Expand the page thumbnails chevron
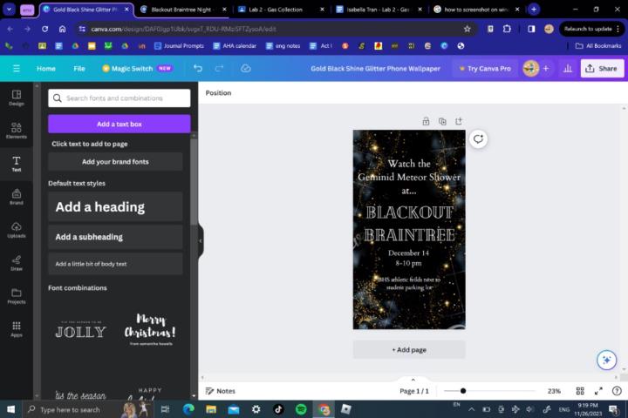 (x=413, y=380)
